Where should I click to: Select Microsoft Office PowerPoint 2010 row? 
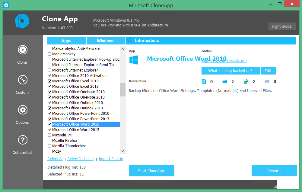point(81,114)
